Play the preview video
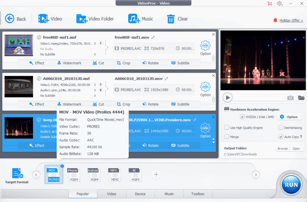This screenshot has width=307, height=202. [228, 97]
